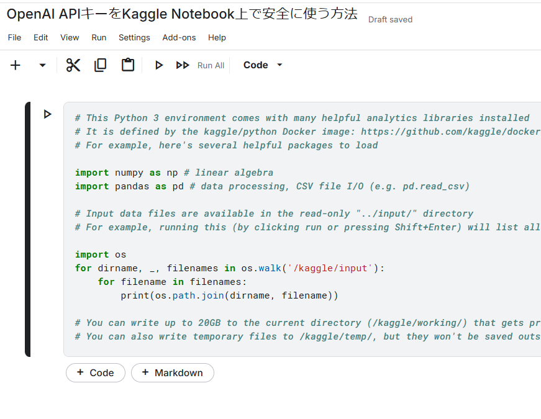Image resolution: width=541 pixels, height=419 pixels.
Task: Open the View menu
Action: pos(70,38)
